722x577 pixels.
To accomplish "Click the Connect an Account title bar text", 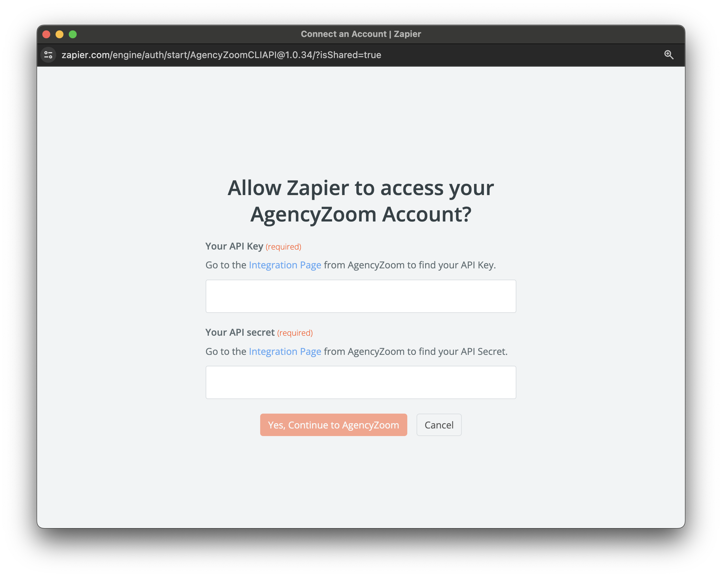I will coord(361,34).
